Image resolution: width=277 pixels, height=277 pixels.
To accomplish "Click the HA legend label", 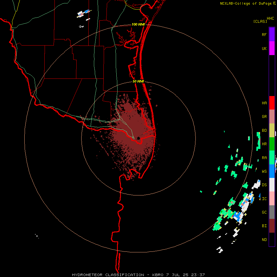I will pyautogui.click(x=264, y=103).
